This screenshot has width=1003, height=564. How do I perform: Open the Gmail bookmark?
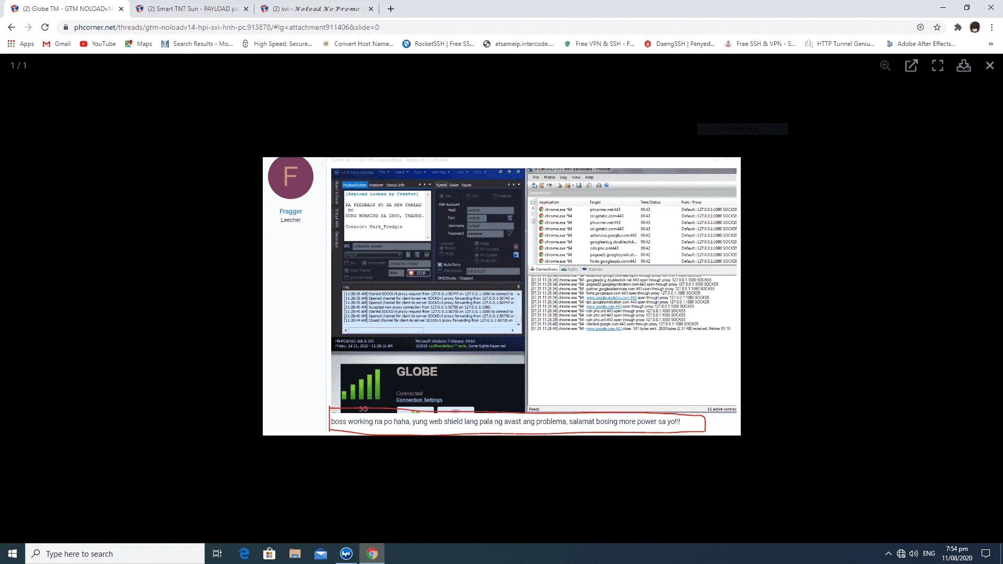(x=56, y=44)
